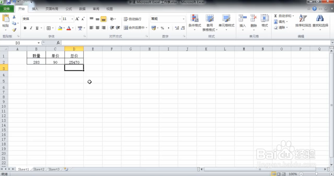The height and width of the screenshot is (176, 334).
Task: Decrease decimal places
Action: pos(183,28)
